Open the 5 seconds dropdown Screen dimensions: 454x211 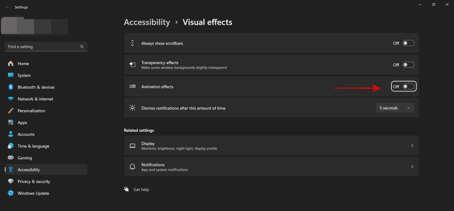395,108
